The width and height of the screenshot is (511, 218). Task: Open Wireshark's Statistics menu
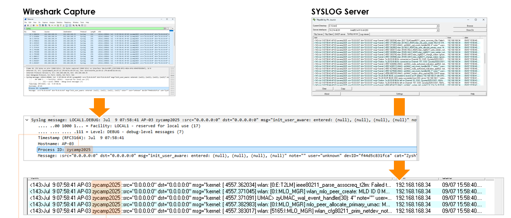pyautogui.click(x=59, y=23)
